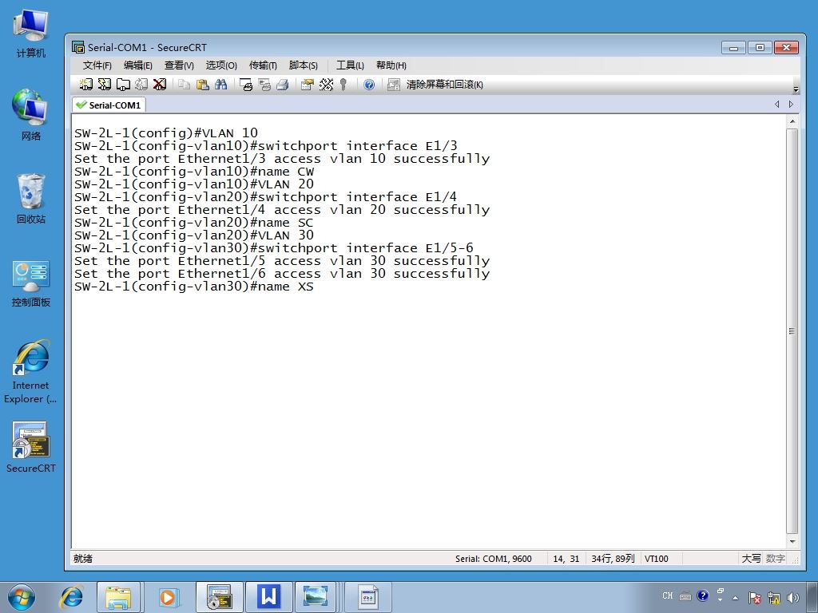Screen dimensions: 818x613
Task: Open the 脚本(S) menu
Action: click(303, 65)
